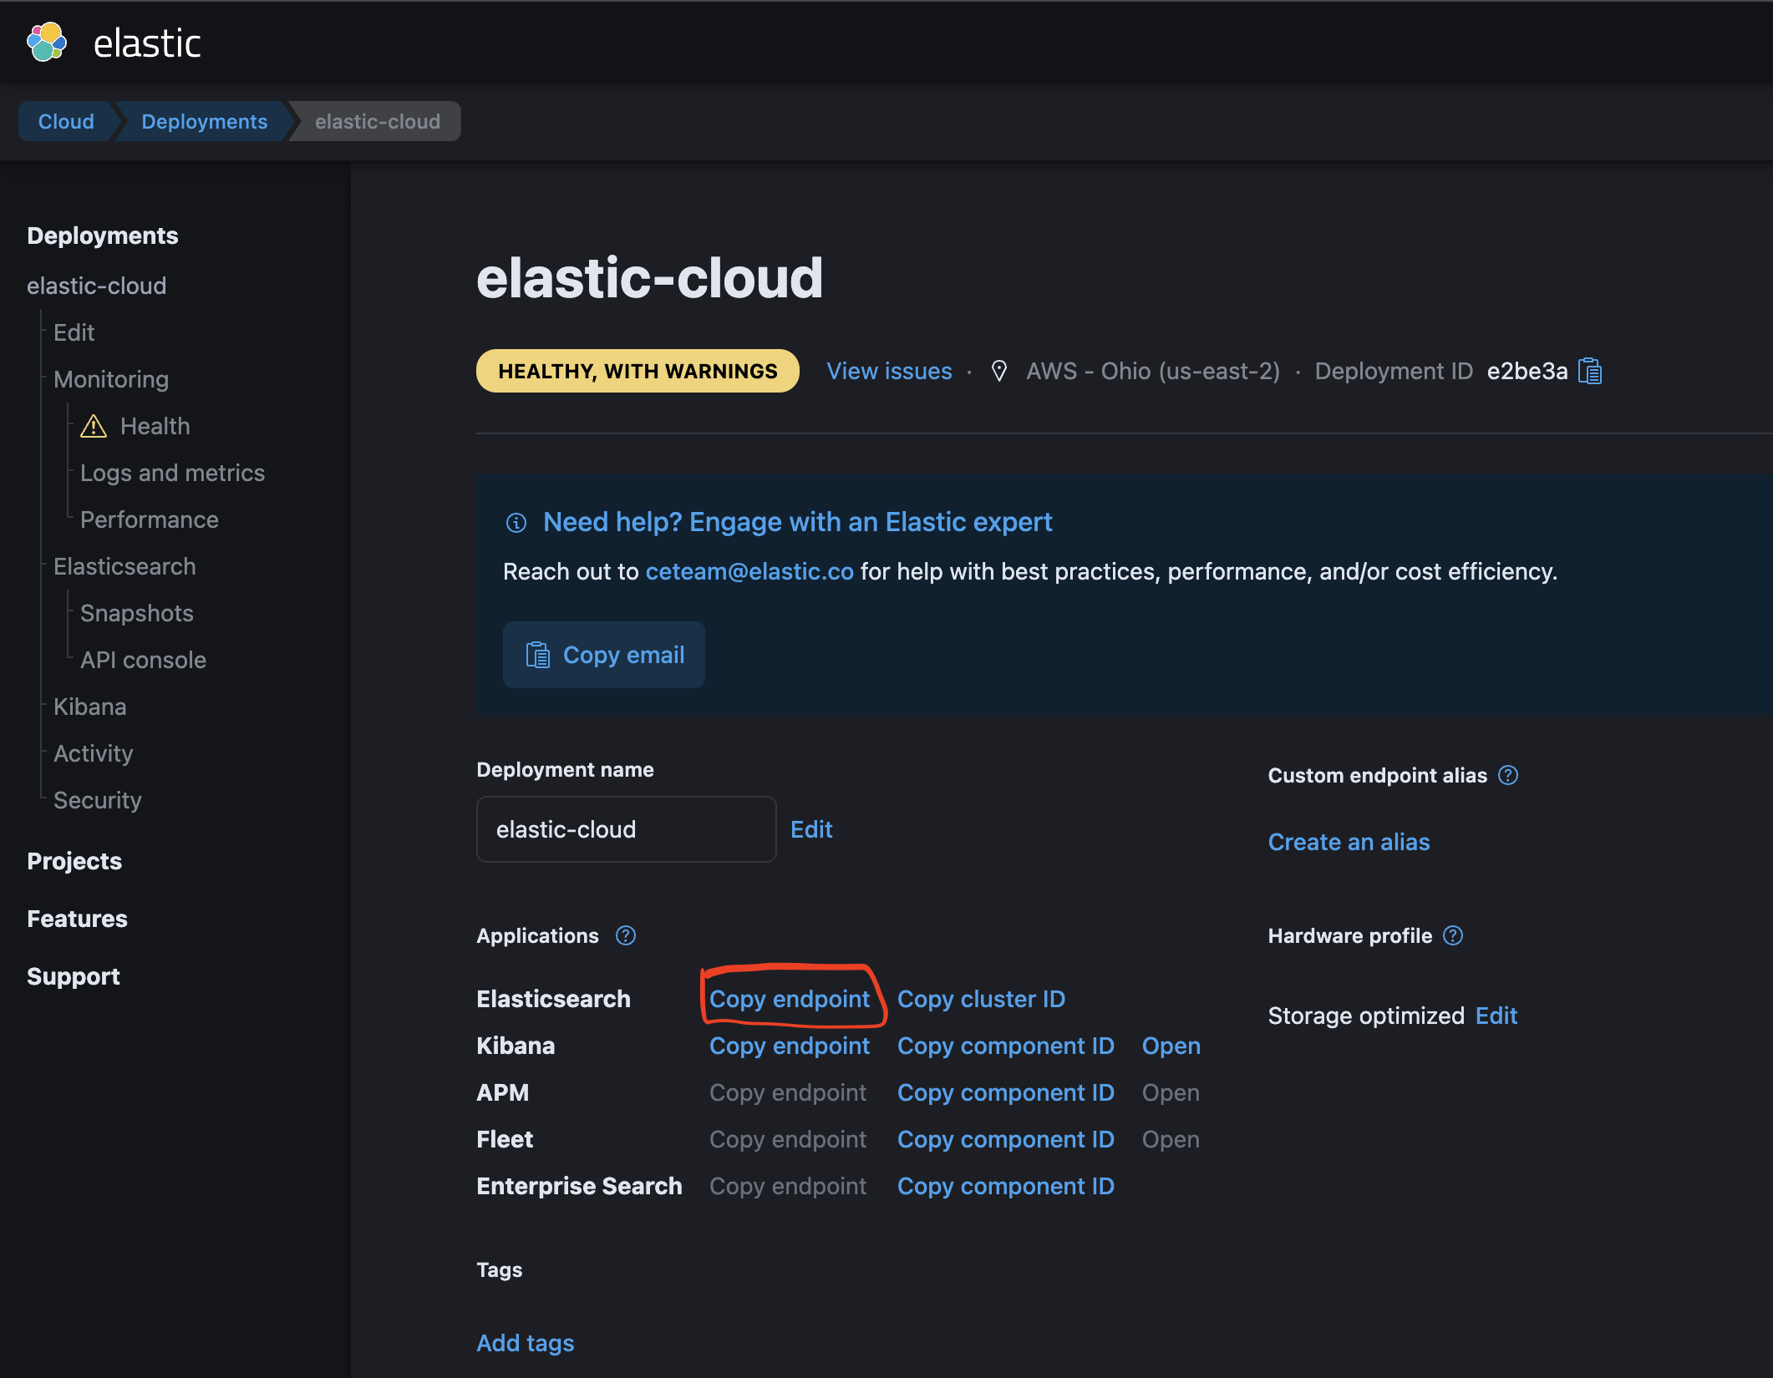1773x1378 pixels.
Task: Open Elasticsearch in the sidebar
Action: (124, 566)
